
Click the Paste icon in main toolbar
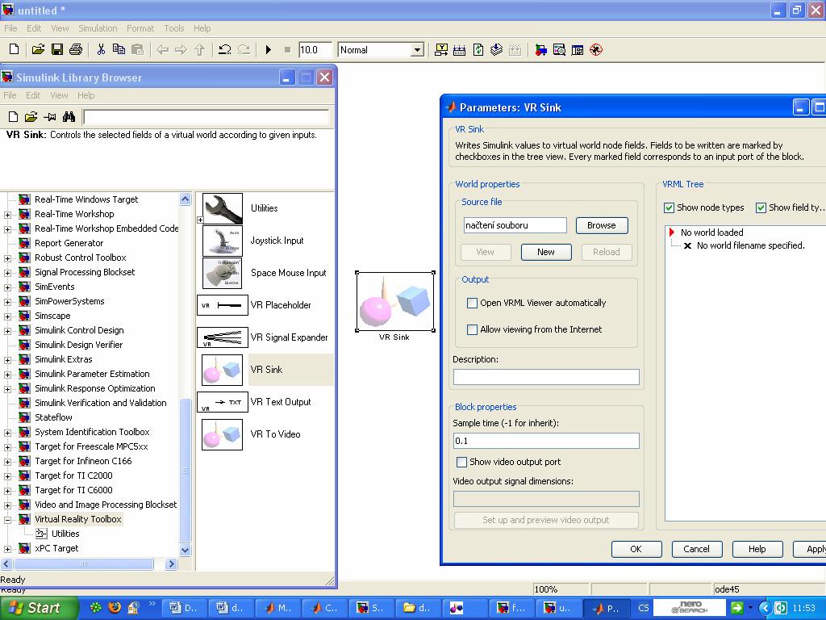click(137, 49)
